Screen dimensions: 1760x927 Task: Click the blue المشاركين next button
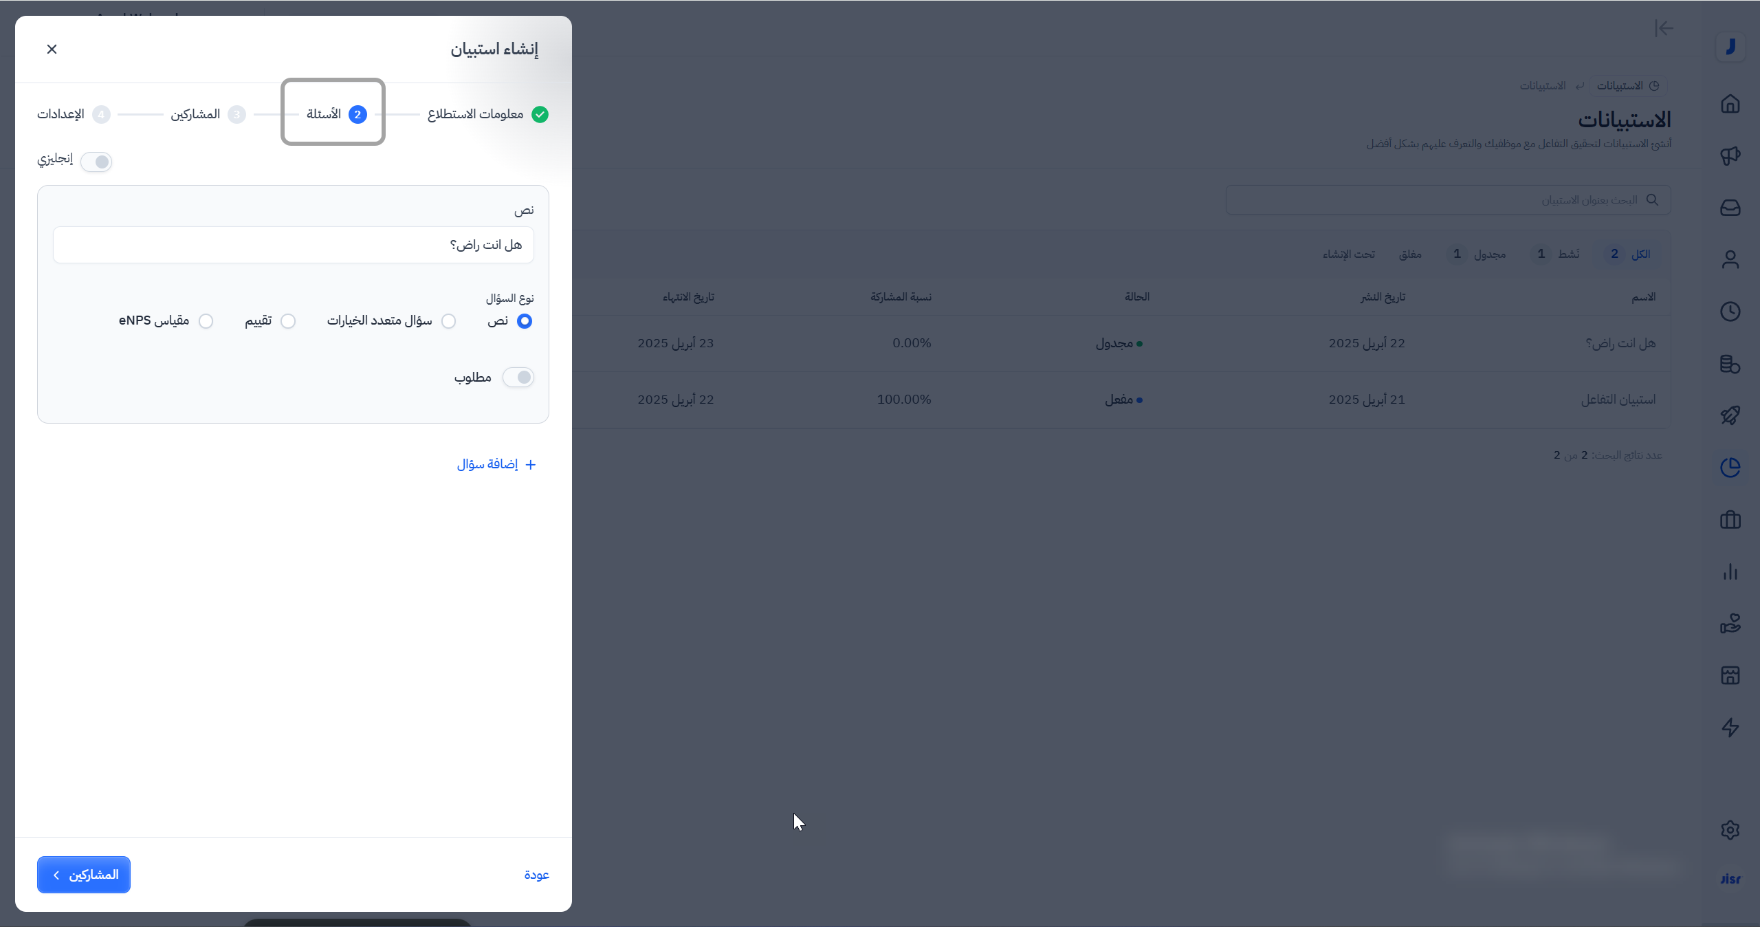[x=84, y=875]
